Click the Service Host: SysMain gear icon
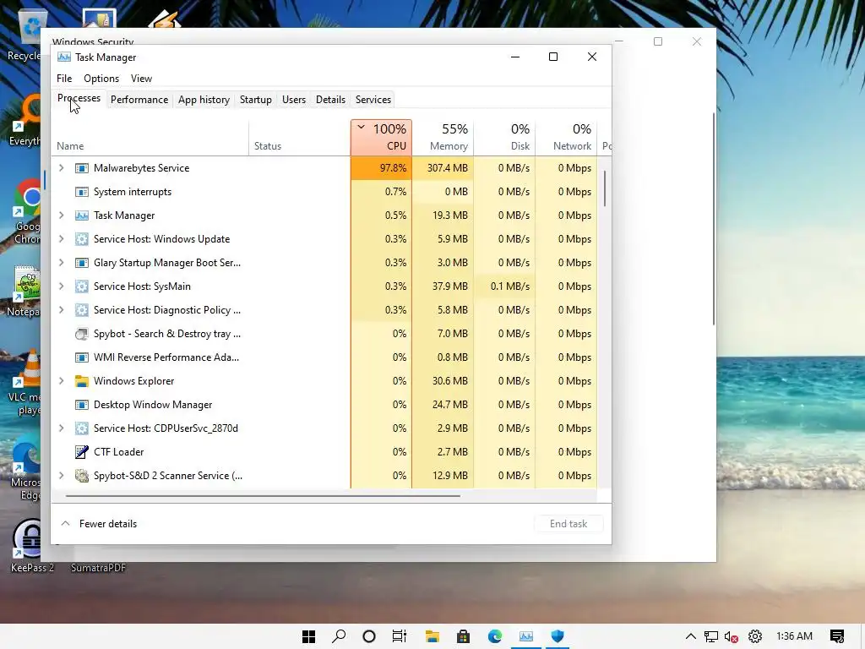This screenshot has width=865, height=649. pyautogui.click(x=82, y=286)
